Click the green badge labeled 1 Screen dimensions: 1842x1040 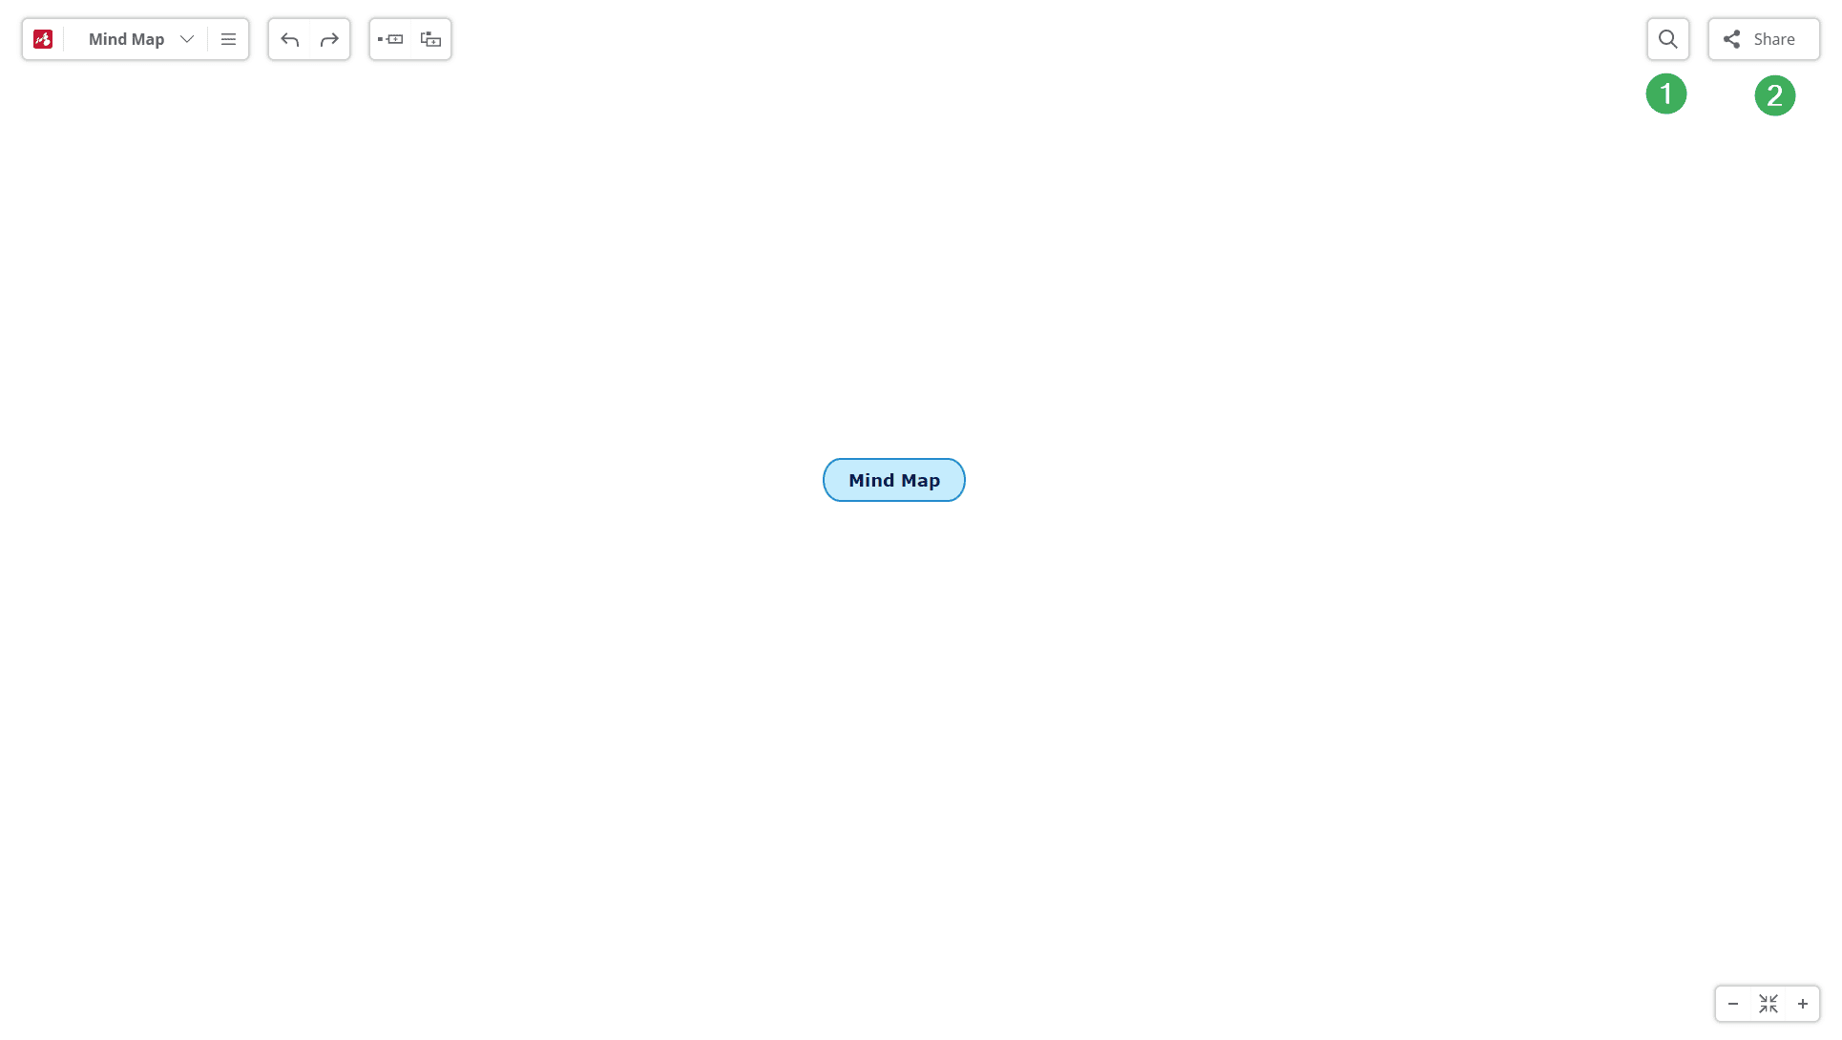(x=1666, y=94)
